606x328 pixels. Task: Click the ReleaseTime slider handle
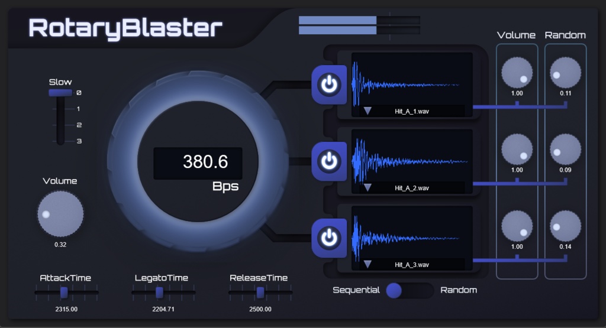260,293
